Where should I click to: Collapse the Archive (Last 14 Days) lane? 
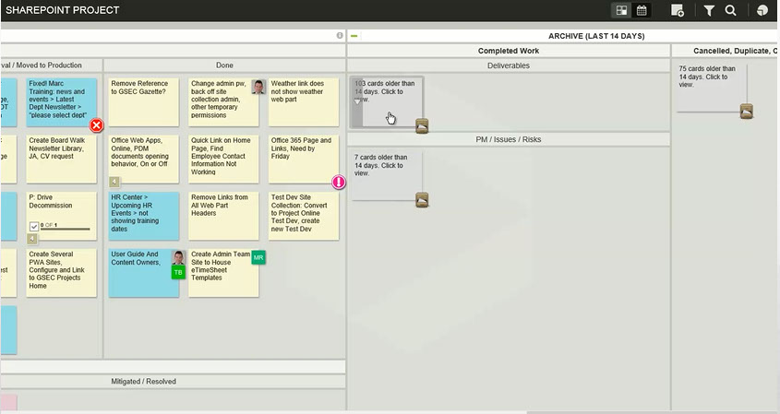pyautogui.click(x=354, y=36)
